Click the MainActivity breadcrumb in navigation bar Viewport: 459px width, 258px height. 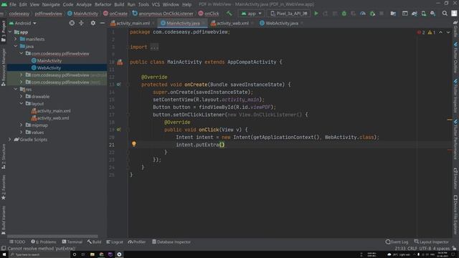(83, 14)
